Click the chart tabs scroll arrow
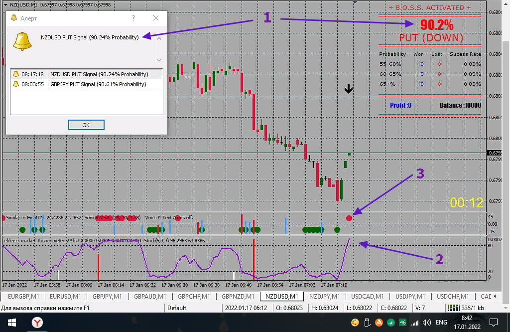 [495, 296]
